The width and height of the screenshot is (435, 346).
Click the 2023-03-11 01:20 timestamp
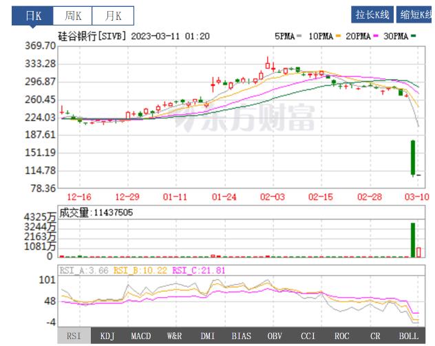(x=170, y=36)
